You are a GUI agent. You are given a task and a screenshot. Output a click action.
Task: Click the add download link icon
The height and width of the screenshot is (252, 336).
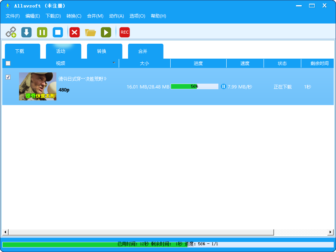coord(11,32)
